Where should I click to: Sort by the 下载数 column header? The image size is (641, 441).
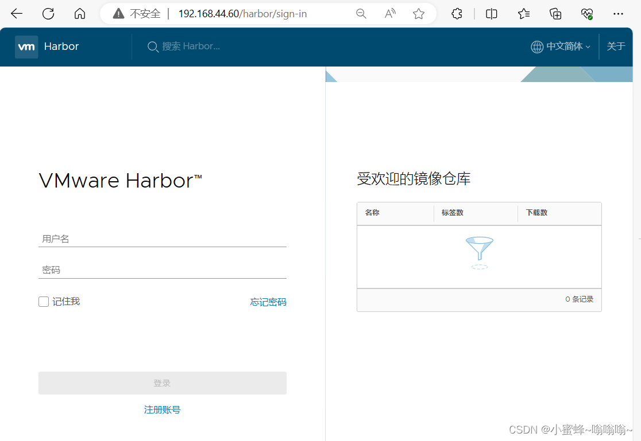536,213
